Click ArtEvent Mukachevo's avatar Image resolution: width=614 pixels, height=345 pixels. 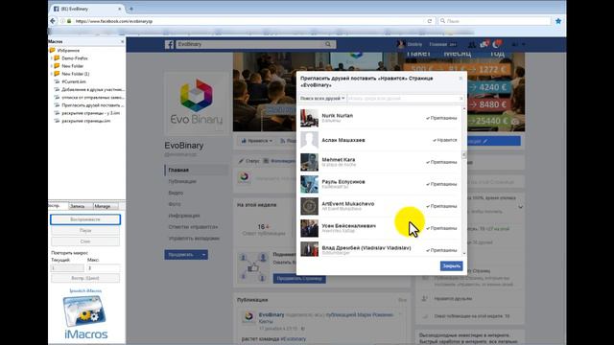pyautogui.click(x=309, y=206)
